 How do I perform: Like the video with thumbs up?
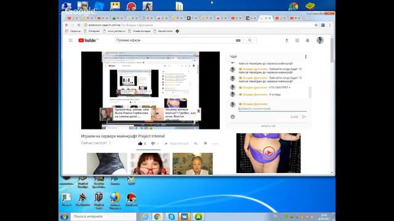point(140,144)
